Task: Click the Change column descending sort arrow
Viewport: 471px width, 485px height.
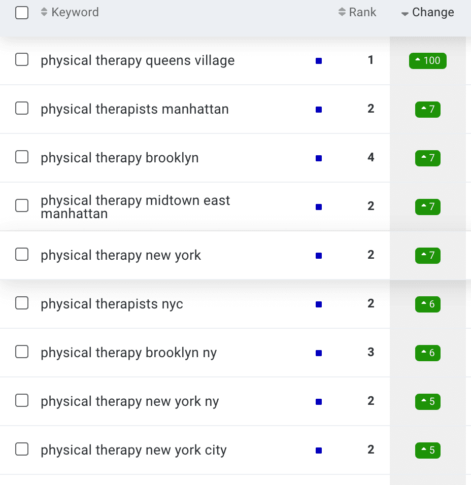Action: tap(405, 14)
